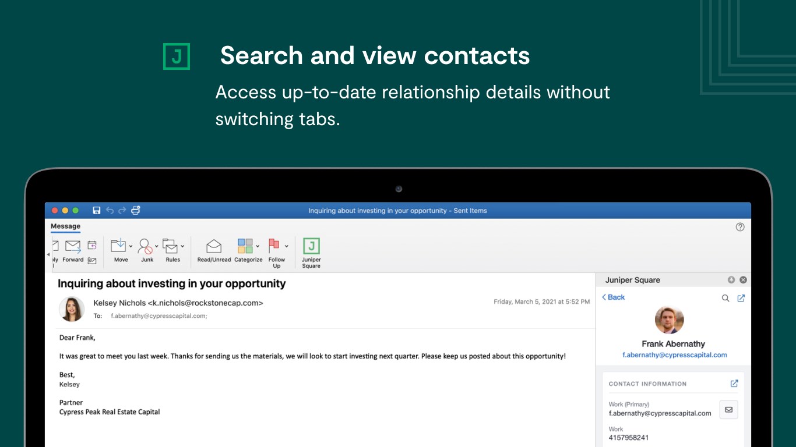Click Kelsey Nichols sender avatar
The height and width of the screenshot is (447, 796).
[x=72, y=309]
